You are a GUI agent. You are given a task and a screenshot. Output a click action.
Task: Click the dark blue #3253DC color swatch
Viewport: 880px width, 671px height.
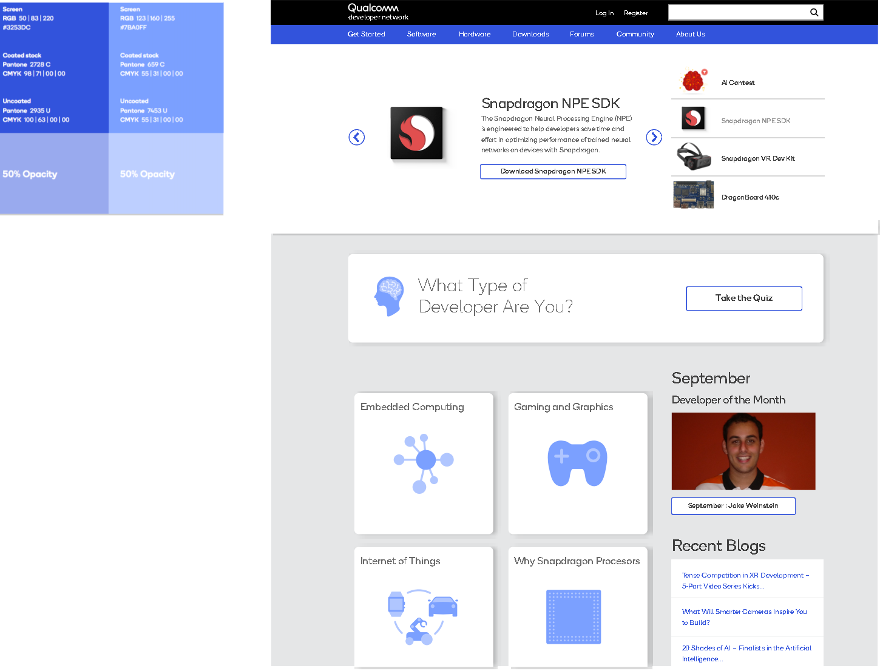click(54, 67)
